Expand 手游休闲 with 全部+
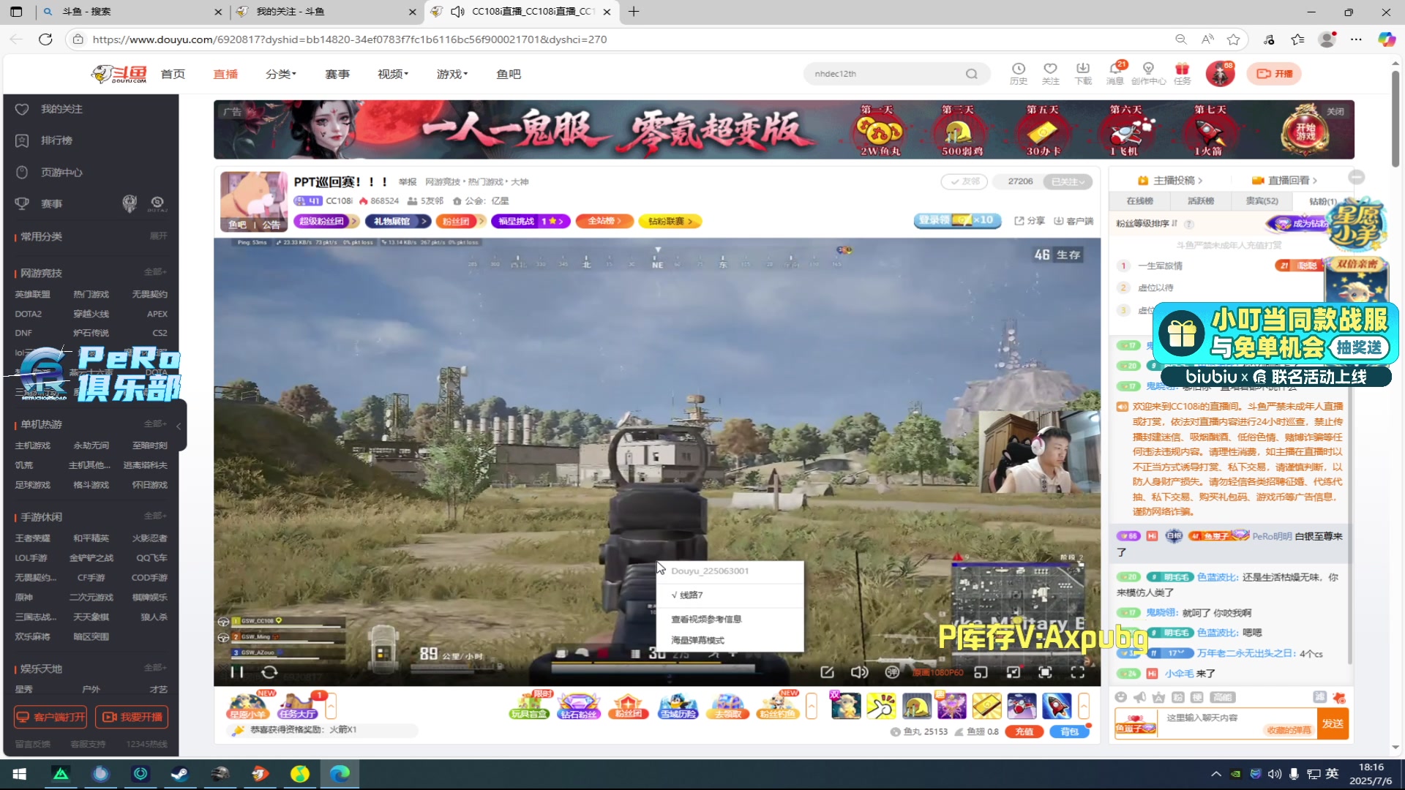 pyautogui.click(x=155, y=516)
